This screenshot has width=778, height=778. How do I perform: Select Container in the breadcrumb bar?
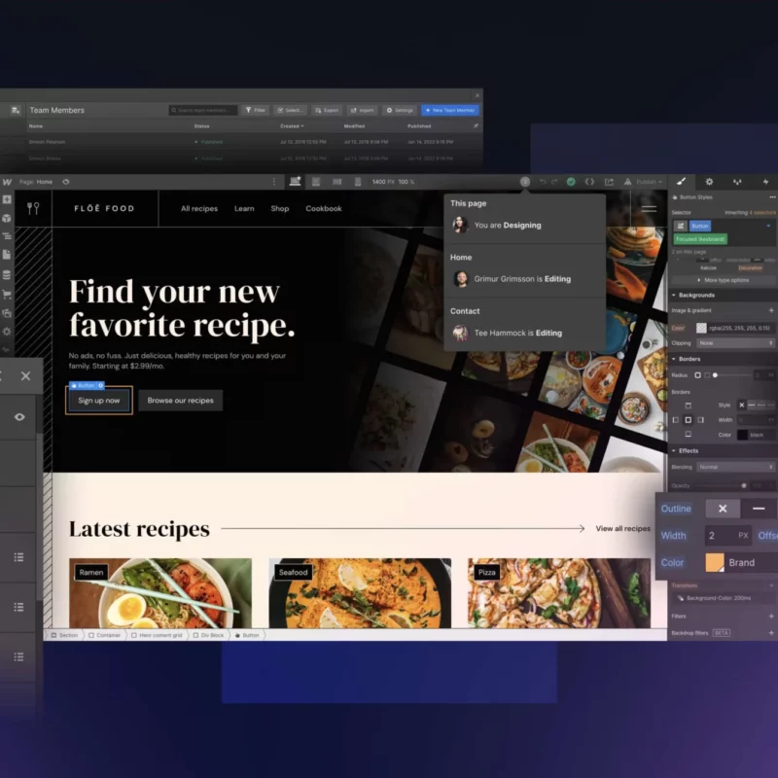tap(105, 635)
